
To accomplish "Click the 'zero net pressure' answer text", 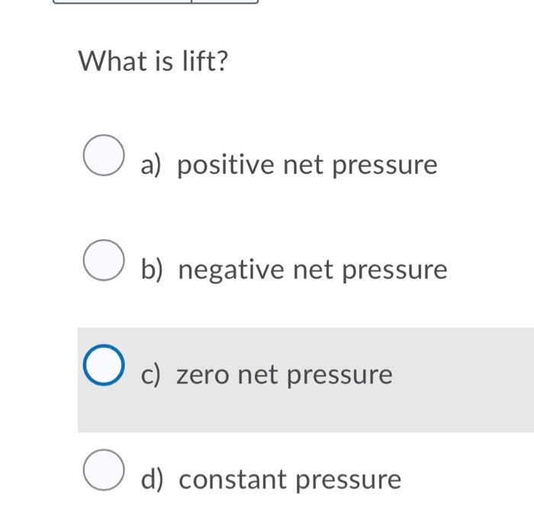I will [x=285, y=375].
